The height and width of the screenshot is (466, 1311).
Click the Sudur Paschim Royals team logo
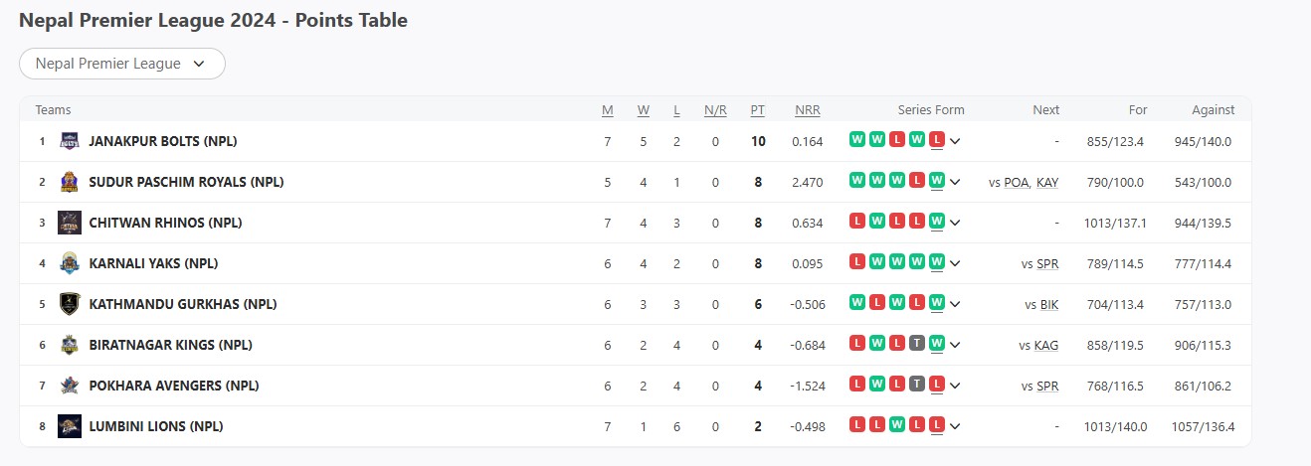[70, 182]
